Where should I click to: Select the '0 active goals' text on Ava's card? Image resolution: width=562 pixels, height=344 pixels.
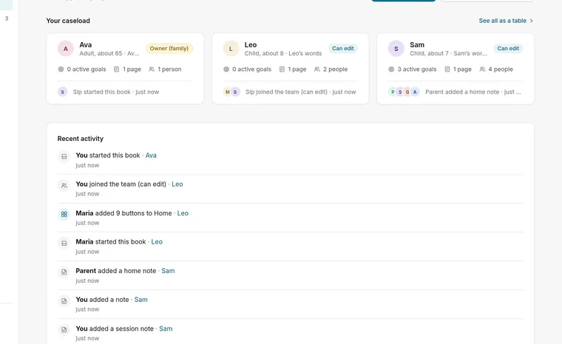[87, 69]
